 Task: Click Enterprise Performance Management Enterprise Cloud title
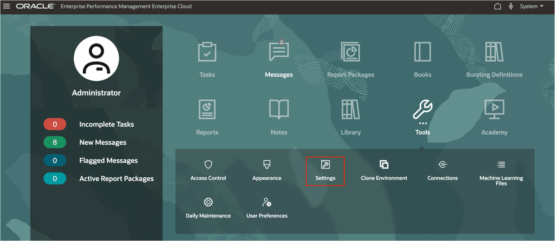pyautogui.click(x=126, y=6)
